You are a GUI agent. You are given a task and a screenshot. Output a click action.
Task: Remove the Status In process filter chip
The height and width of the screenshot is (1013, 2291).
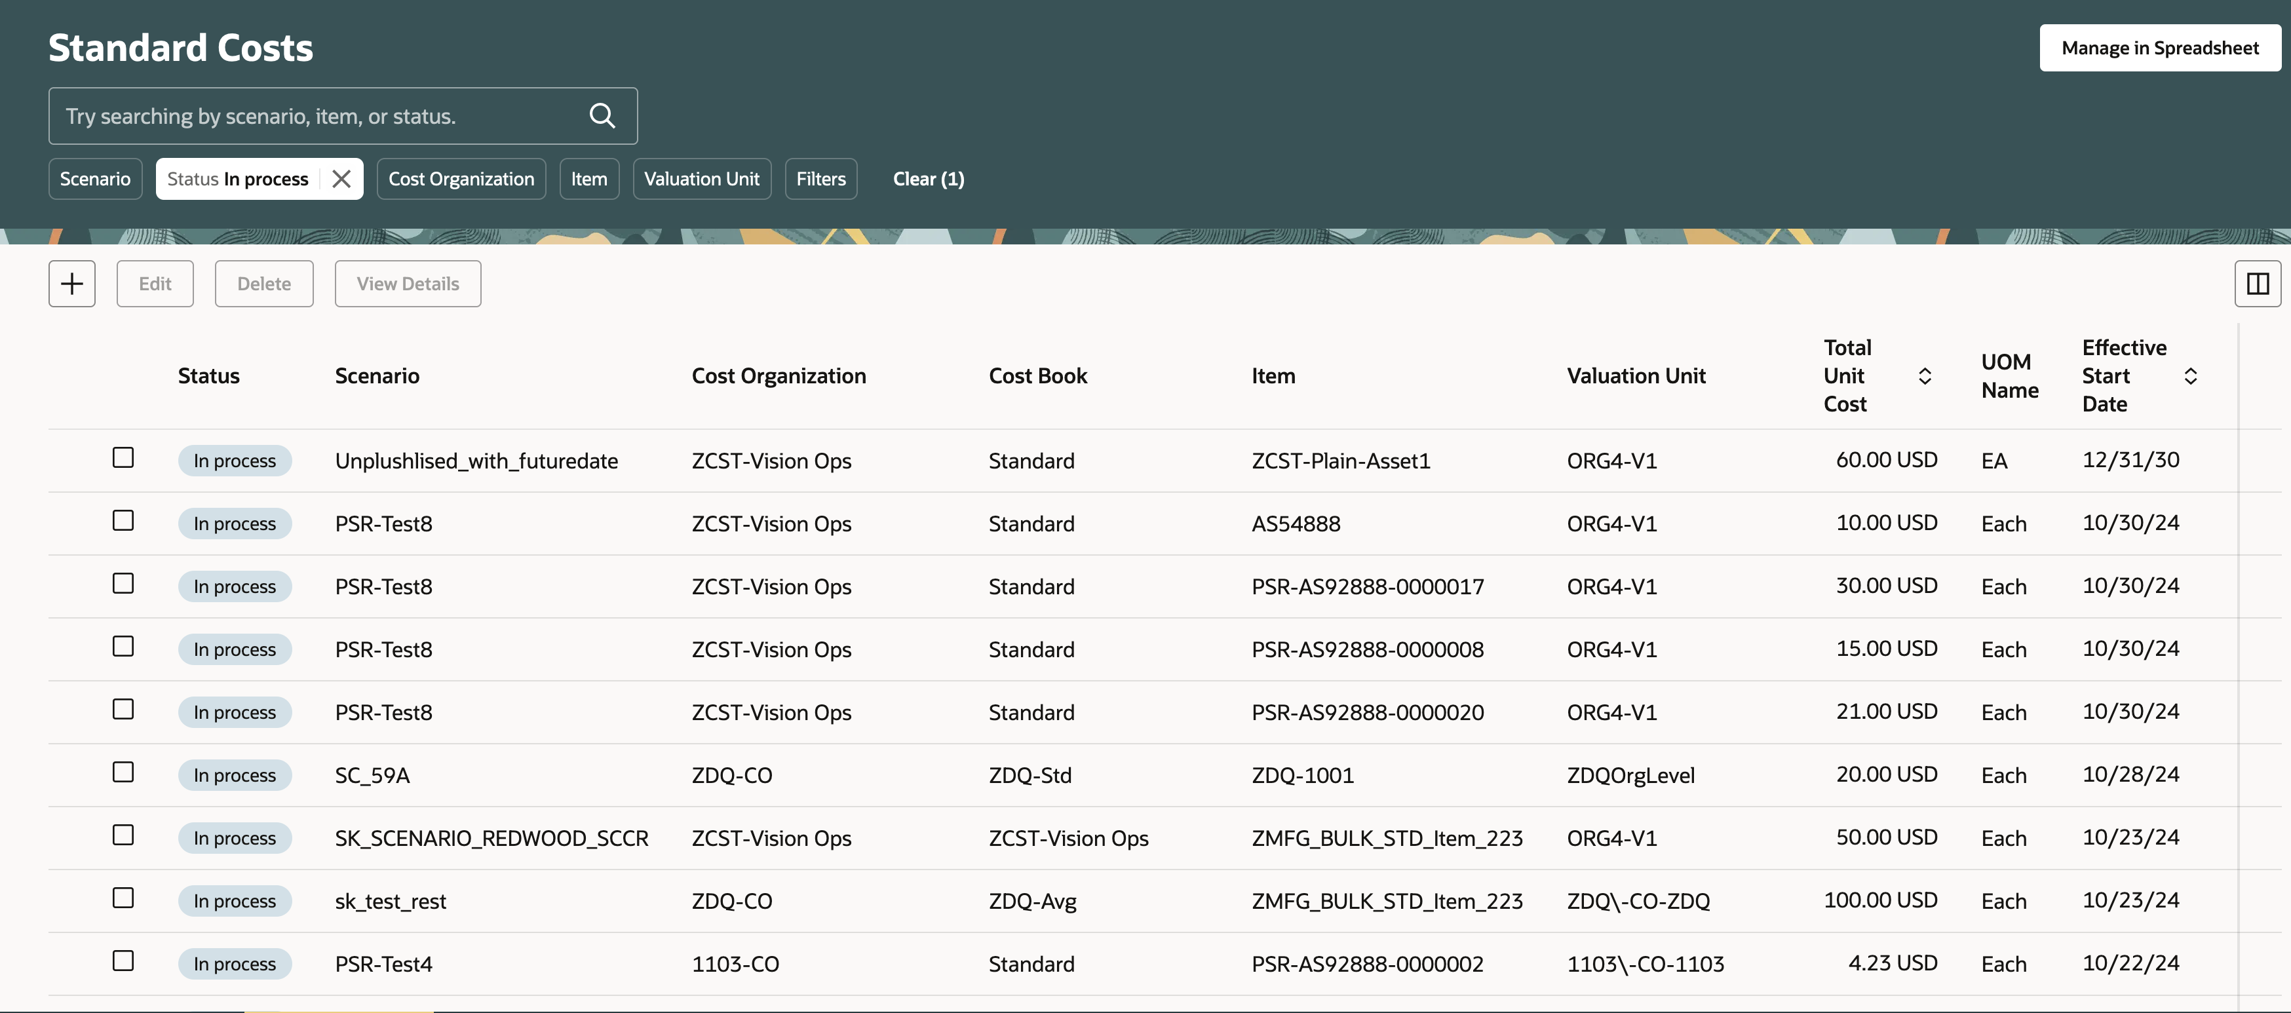pyautogui.click(x=341, y=179)
